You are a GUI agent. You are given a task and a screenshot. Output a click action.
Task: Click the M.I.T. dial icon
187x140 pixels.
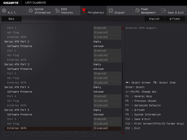tap(4, 11)
